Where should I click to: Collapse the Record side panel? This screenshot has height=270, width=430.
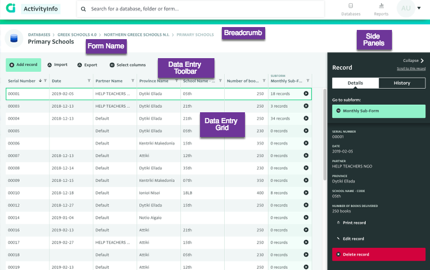click(413, 60)
